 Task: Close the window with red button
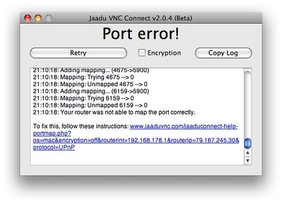click(28, 18)
